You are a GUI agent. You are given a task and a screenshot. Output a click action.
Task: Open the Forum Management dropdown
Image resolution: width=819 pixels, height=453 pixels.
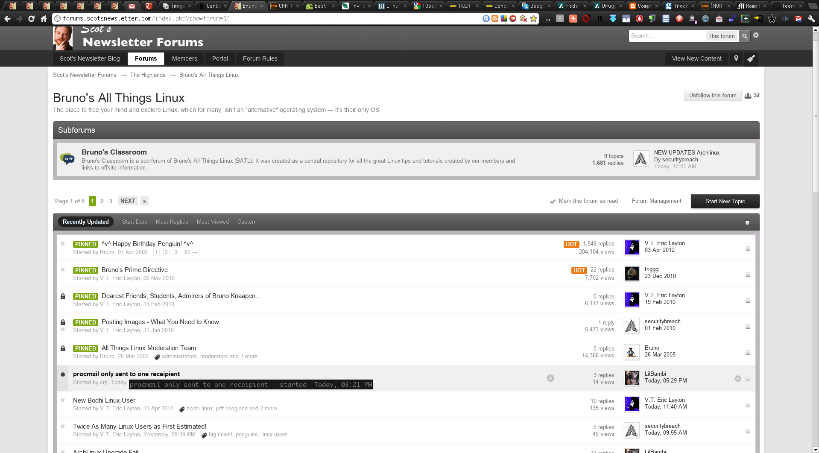[656, 201]
